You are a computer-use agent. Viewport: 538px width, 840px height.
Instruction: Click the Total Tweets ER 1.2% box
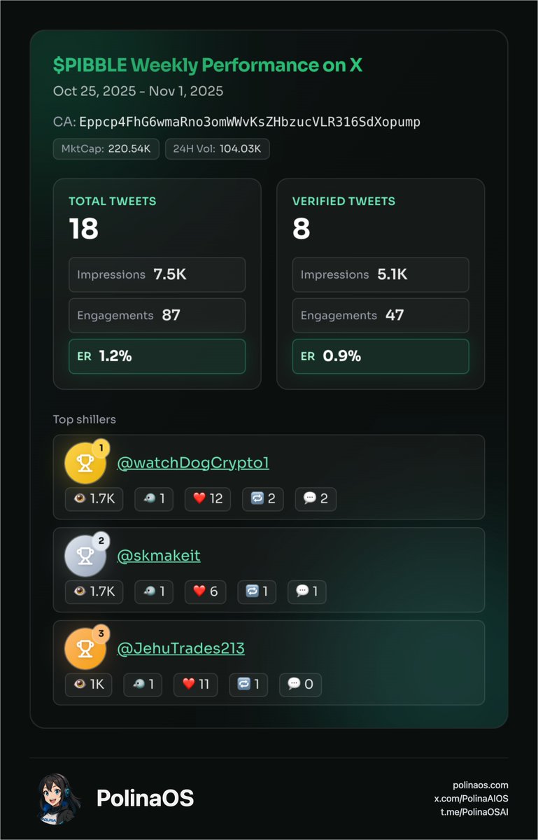pos(157,356)
